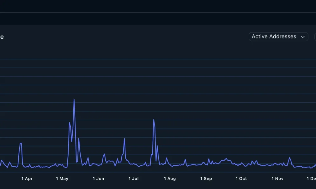Image resolution: width=316 pixels, height=189 pixels.
Task: Click the 1 May x-axis label
Action: tap(62, 179)
